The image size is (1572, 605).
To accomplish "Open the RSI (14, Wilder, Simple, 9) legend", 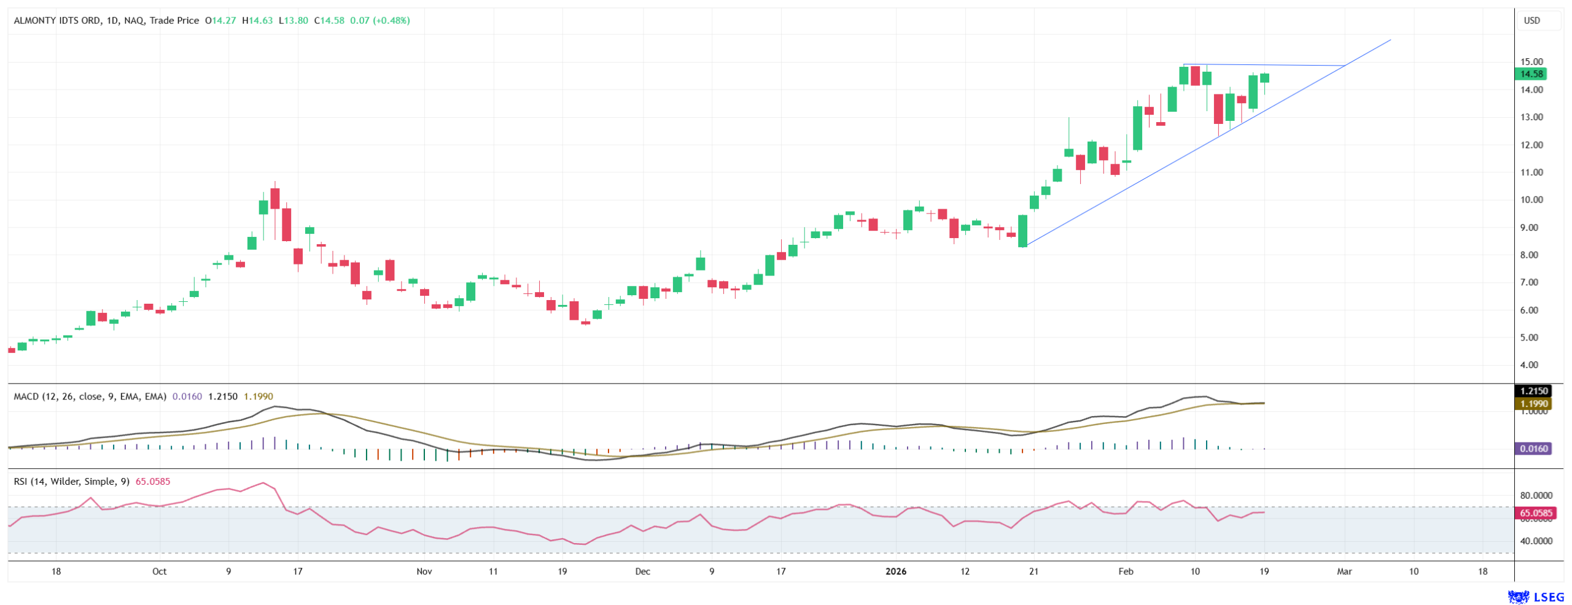I will [x=71, y=482].
